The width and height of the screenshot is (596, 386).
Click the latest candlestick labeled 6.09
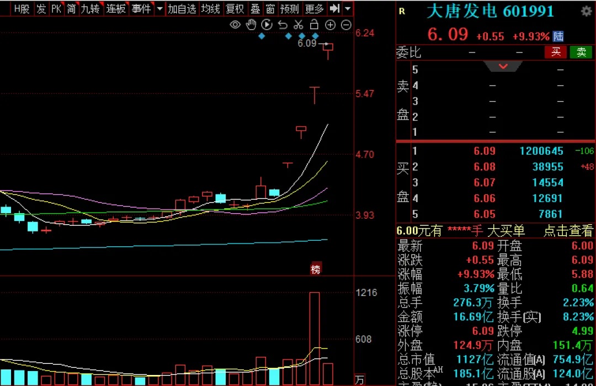pos(328,51)
